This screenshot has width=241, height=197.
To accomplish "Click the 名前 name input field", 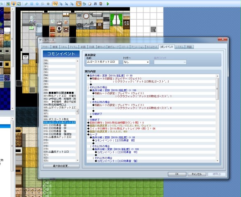I will (x=102, y=62).
